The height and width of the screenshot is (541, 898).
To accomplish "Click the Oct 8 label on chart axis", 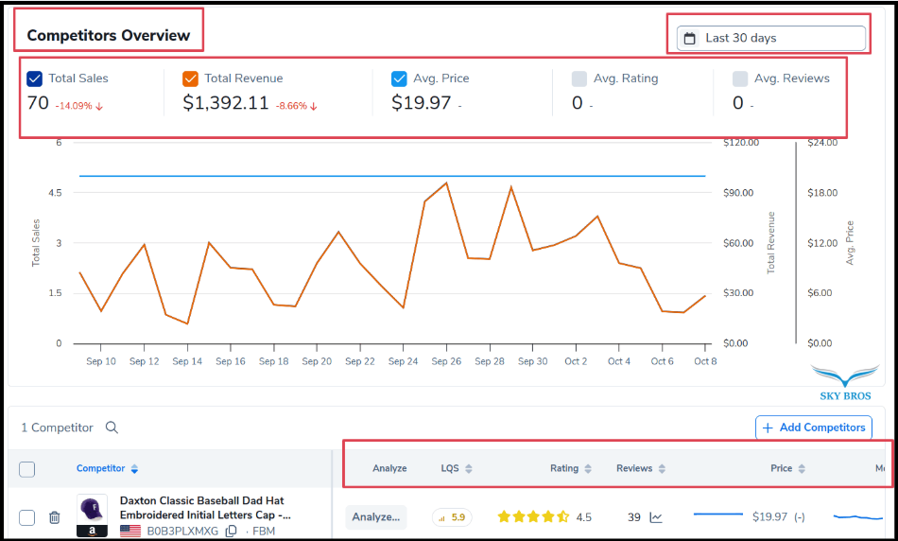I will click(705, 361).
